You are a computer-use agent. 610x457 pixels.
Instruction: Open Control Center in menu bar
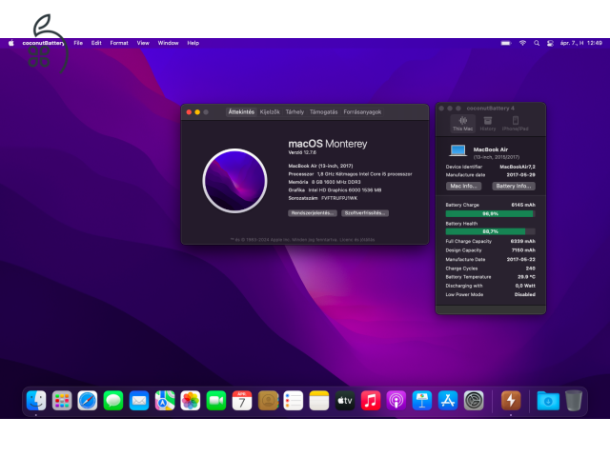tap(550, 43)
